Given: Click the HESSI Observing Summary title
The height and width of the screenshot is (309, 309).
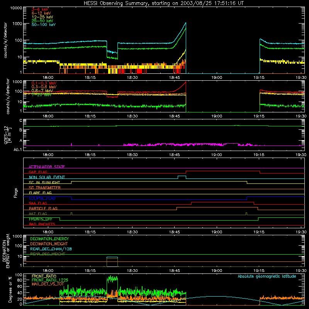Looking at the screenshot, I should click(x=163, y=3).
